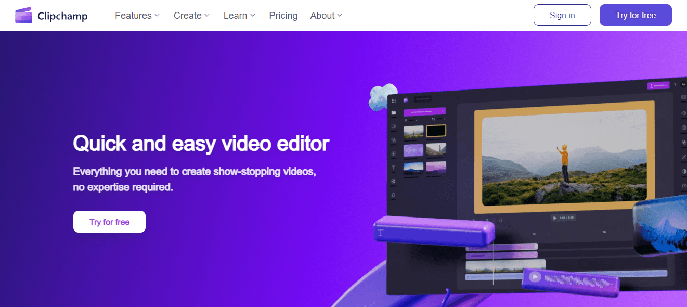
Task: Click the captions icon in the right panel
Action: 683,98
